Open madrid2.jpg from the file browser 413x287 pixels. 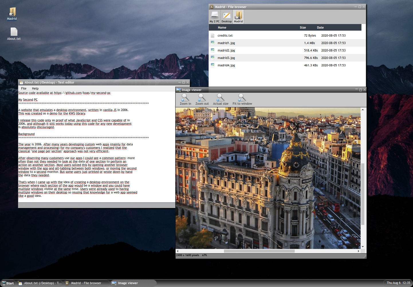click(x=226, y=50)
